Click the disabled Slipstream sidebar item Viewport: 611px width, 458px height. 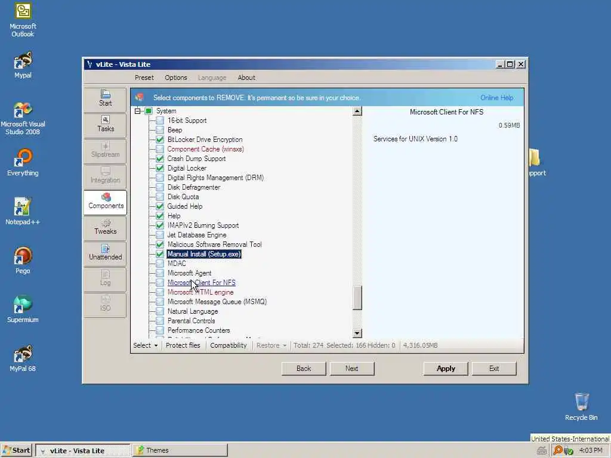(x=105, y=150)
